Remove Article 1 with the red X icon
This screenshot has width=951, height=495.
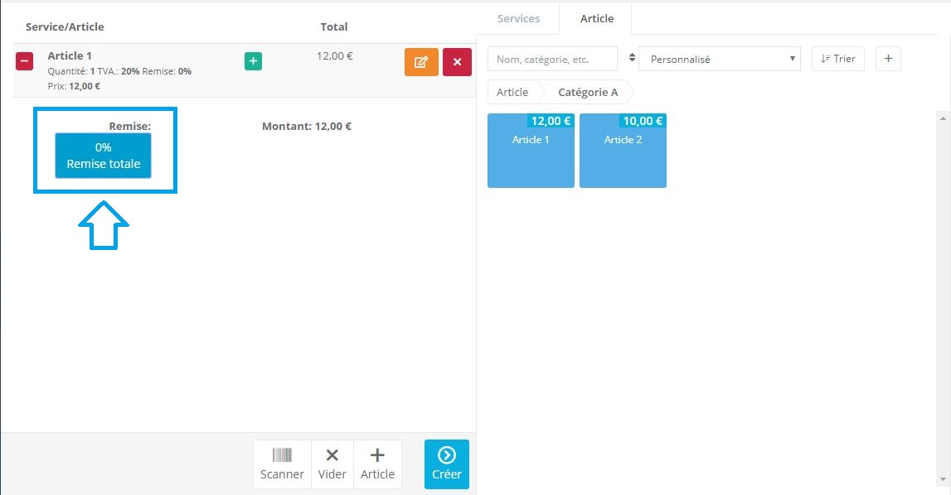coord(458,62)
